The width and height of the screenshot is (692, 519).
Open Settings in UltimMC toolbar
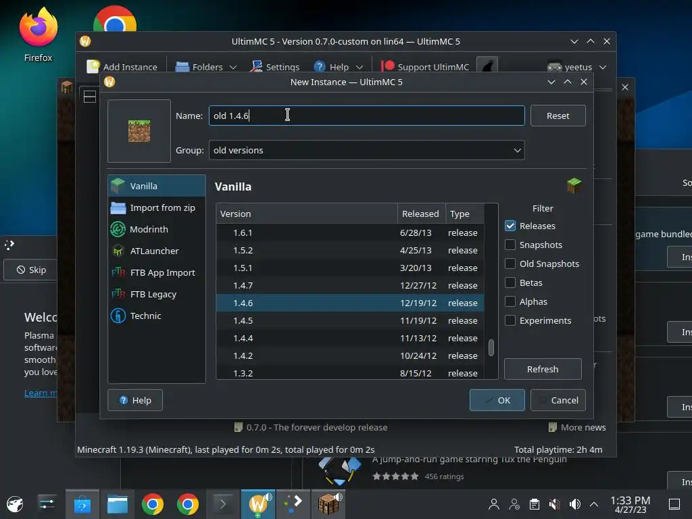tap(274, 67)
